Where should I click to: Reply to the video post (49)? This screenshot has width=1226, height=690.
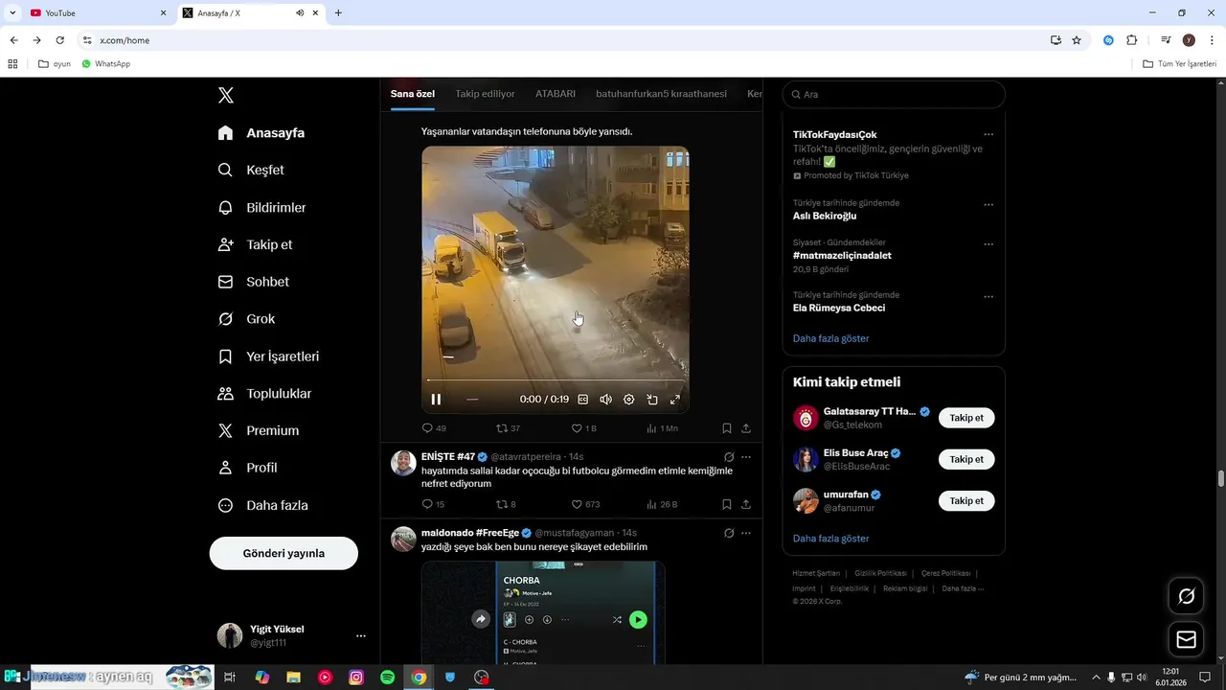point(434,428)
